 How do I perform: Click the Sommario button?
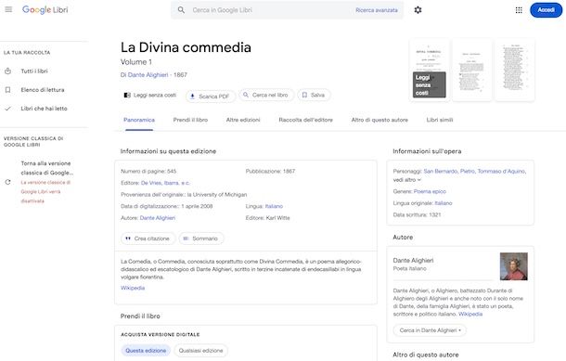click(x=201, y=239)
